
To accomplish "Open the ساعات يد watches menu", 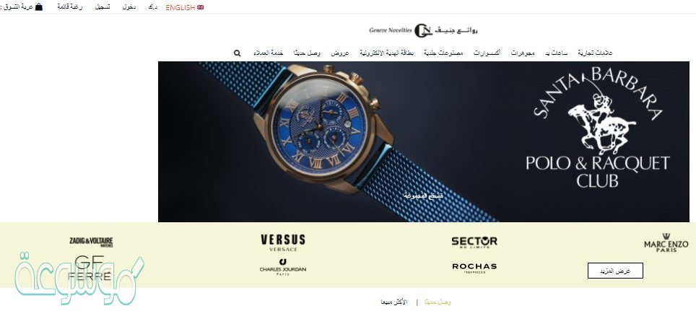I will click(556, 53).
